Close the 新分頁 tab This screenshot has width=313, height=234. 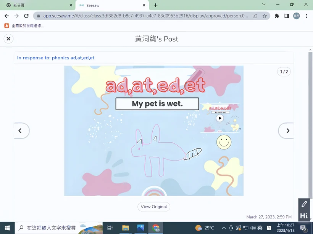(x=71, y=5)
